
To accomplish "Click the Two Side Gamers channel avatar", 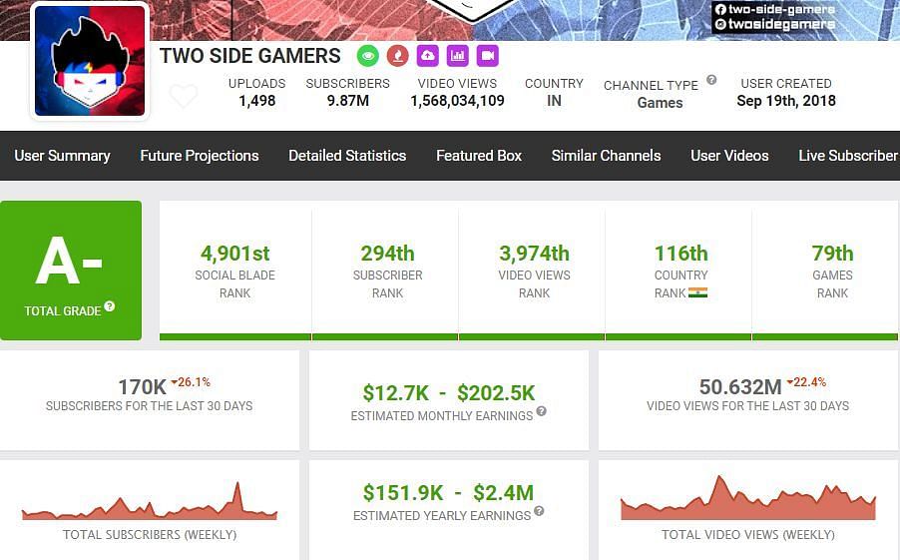I will [90, 62].
